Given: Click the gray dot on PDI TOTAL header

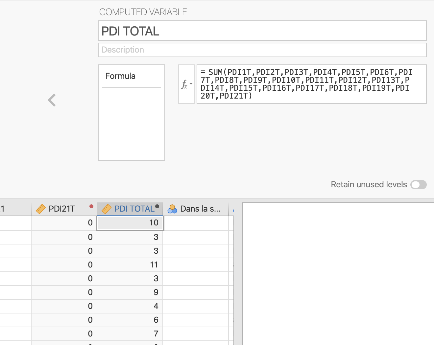Looking at the screenshot, I should [x=157, y=206].
